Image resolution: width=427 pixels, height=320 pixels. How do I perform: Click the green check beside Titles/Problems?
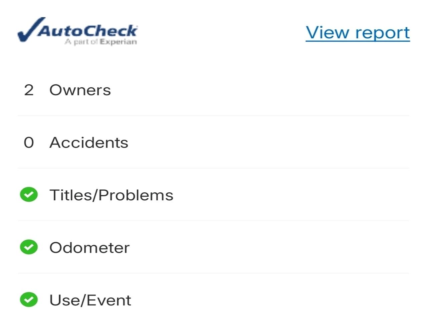coord(29,195)
